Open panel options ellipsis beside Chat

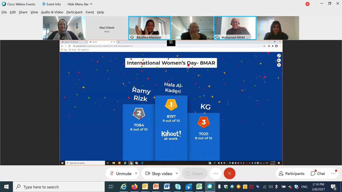tap(334, 174)
